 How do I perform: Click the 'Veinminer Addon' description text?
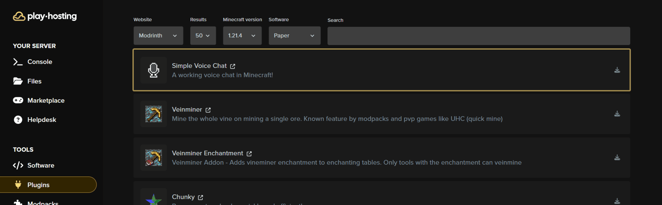pos(347,162)
